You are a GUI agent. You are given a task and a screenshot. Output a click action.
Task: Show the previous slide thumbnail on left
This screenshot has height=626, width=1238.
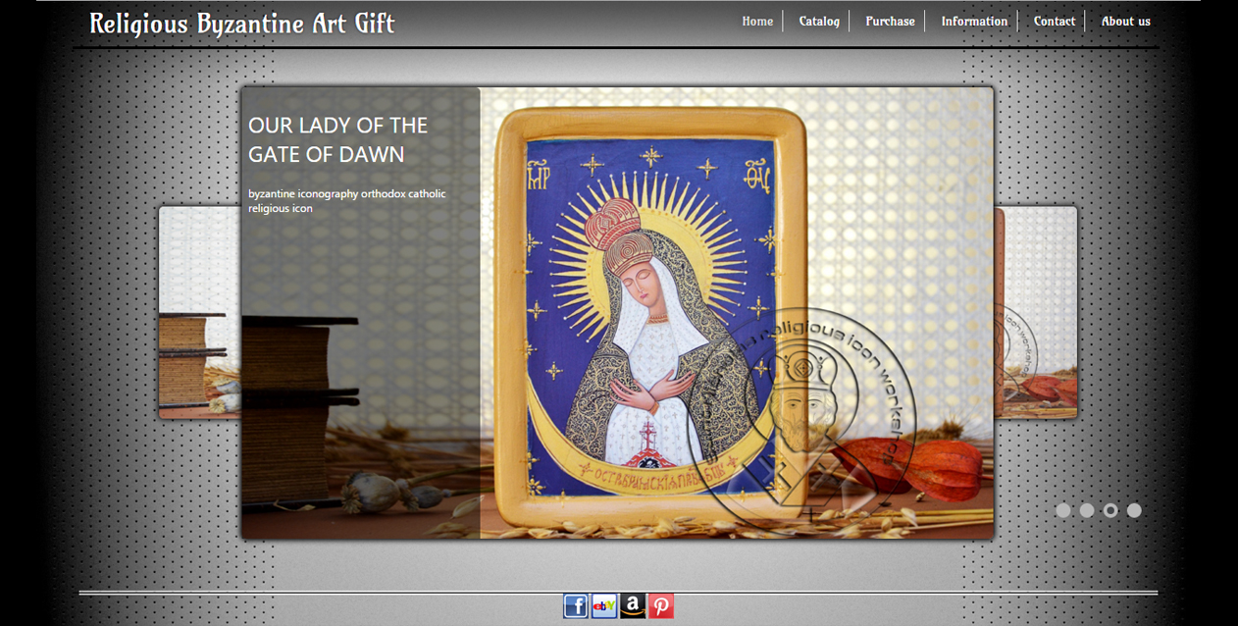tap(200, 312)
